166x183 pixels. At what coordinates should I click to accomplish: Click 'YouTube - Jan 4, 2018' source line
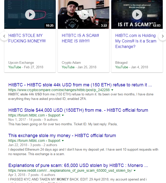click(x=132, y=67)
